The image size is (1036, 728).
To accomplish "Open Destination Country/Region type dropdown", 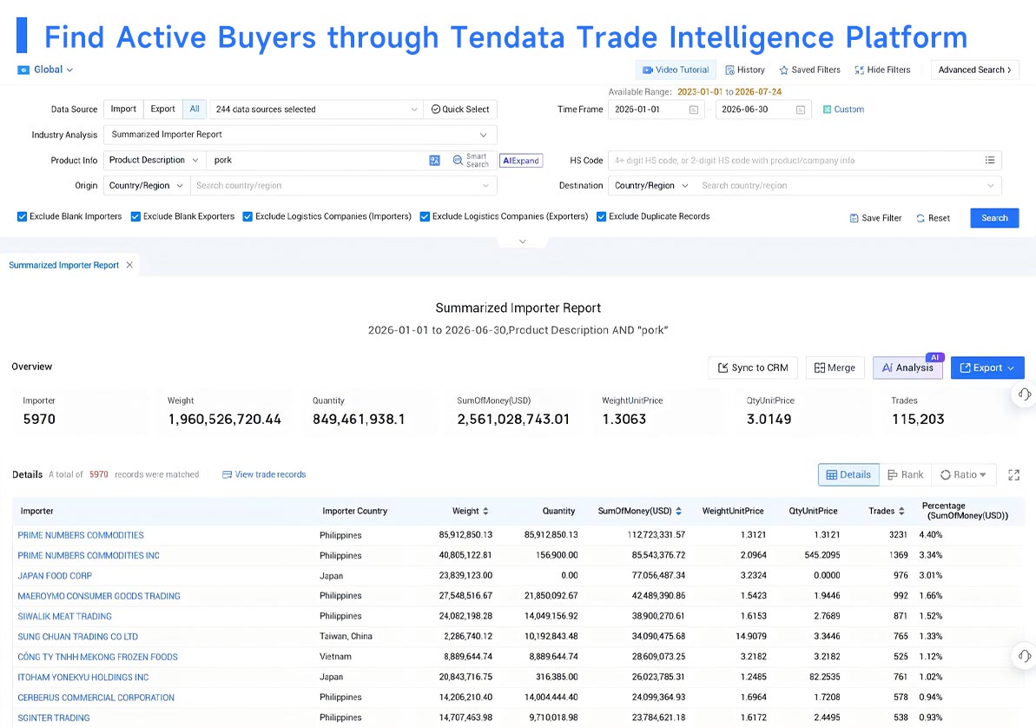I will [651, 186].
